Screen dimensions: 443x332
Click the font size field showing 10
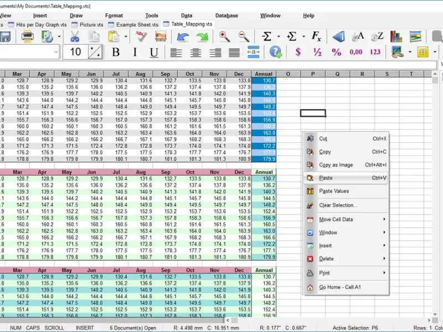click(x=75, y=52)
